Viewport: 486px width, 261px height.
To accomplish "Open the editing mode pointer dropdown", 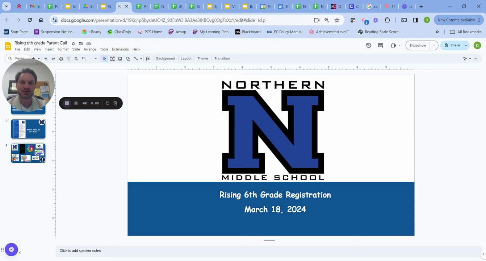I will tap(467, 58).
